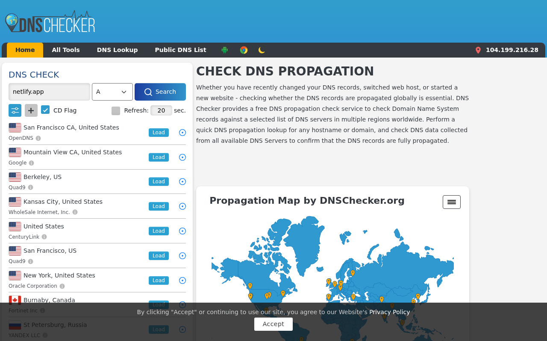Click info icon next to WholeSale Internet, Inc.

75,212
